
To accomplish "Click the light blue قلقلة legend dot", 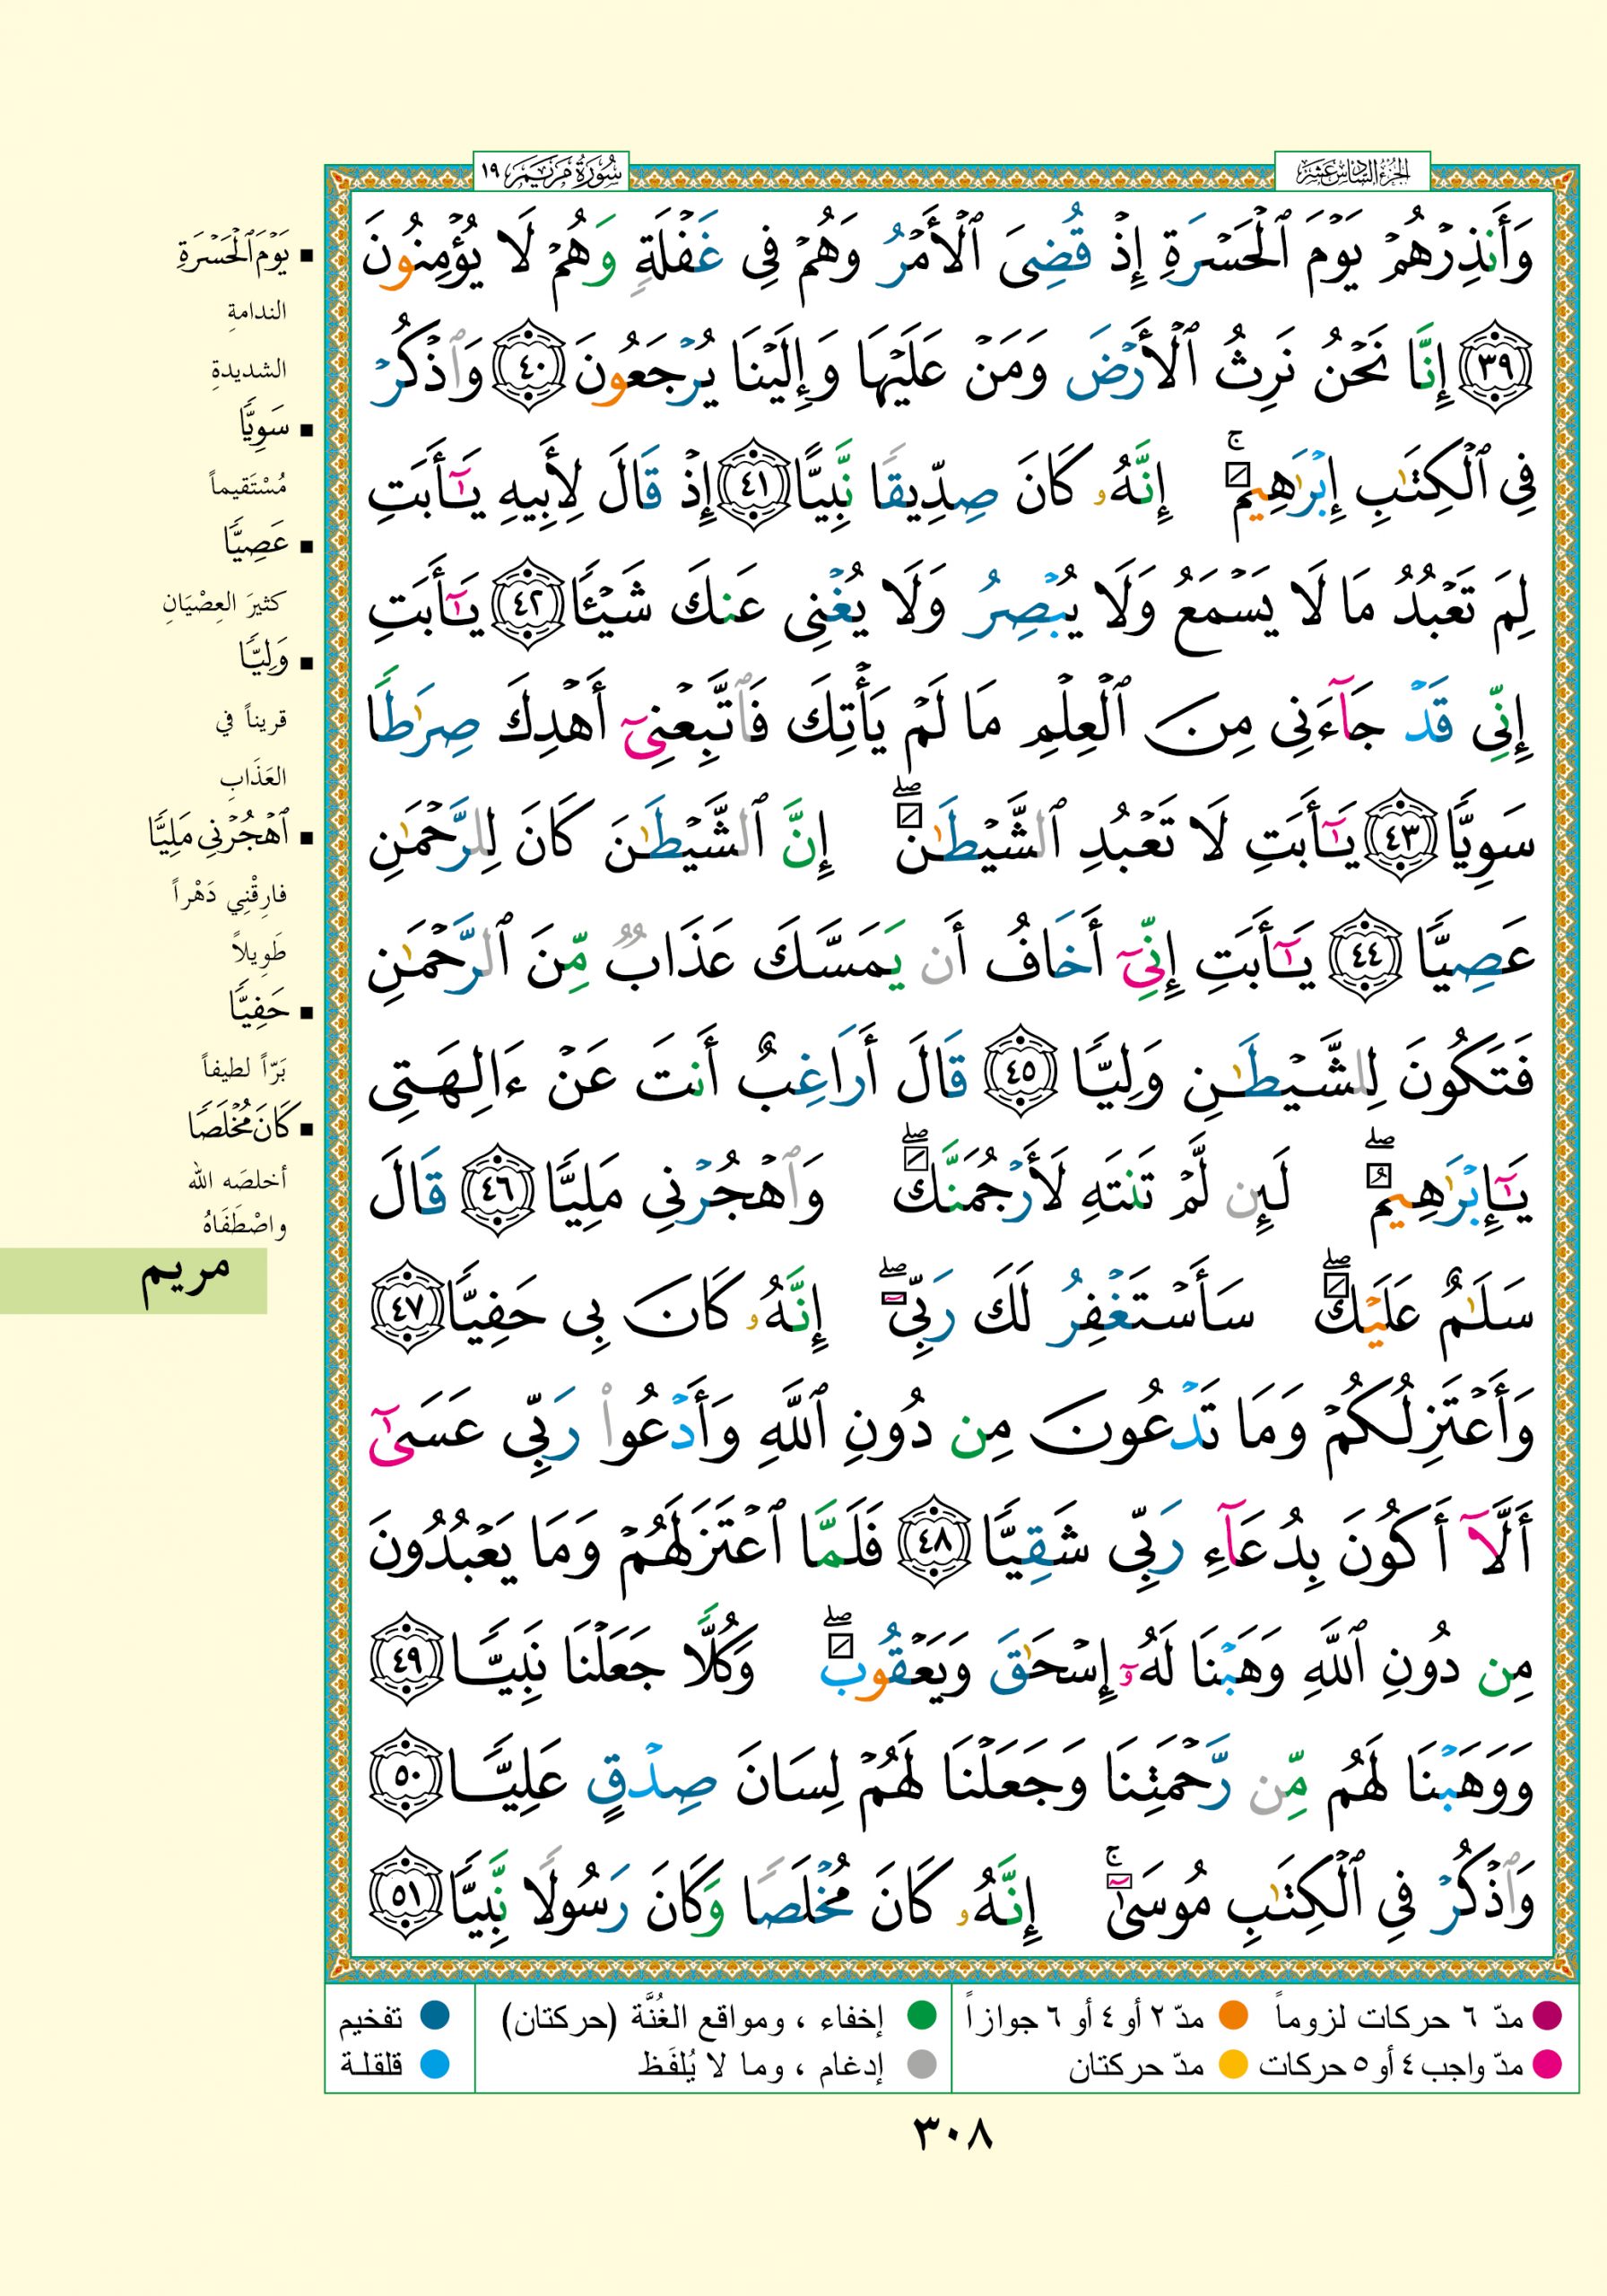I will [x=433, y=2063].
